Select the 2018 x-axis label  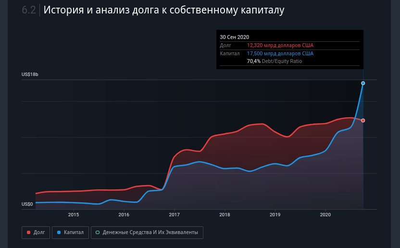[x=225, y=215]
